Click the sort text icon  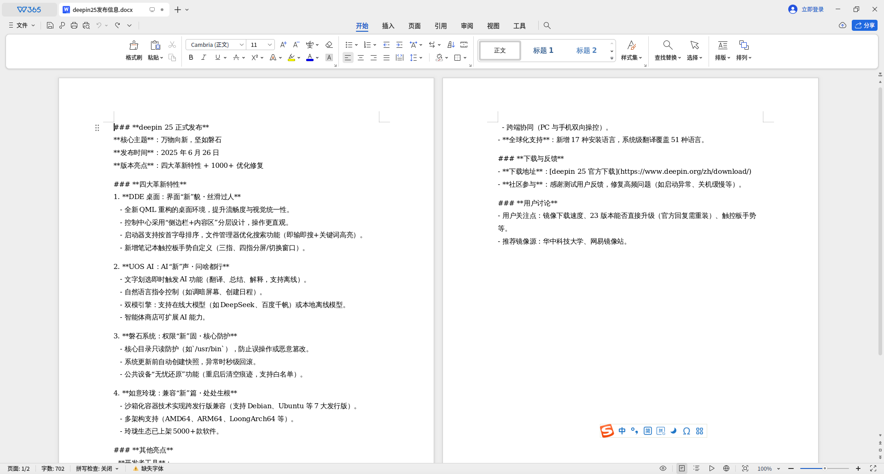point(451,45)
